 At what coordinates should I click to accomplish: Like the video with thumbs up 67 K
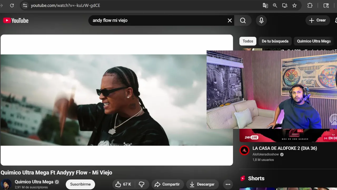123,184
